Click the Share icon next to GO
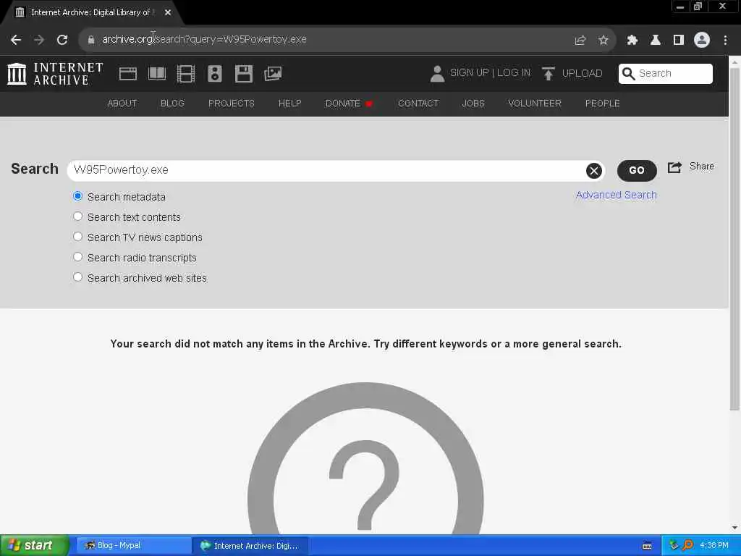 coord(674,167)
